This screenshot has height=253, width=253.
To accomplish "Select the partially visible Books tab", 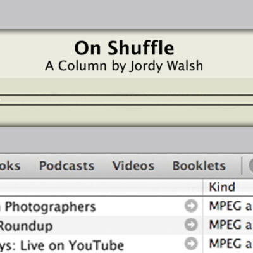I will [10, 166].
